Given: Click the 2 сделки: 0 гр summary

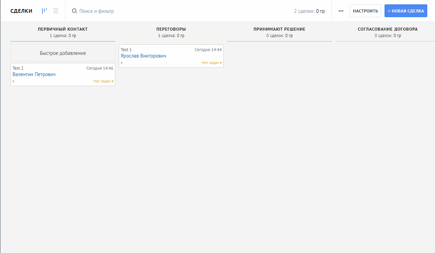Looking at the screenshot, I should (310, 11).
